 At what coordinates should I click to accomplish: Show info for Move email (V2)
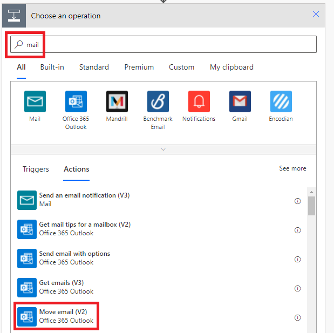(297, 318)
